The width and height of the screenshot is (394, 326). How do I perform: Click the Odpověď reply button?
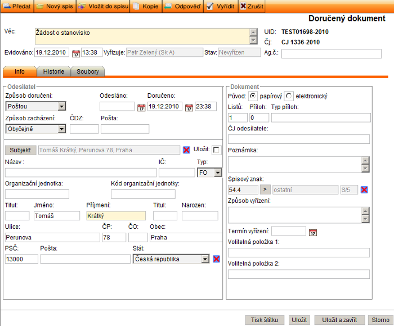pyautogui.click(x=183, y=6)
